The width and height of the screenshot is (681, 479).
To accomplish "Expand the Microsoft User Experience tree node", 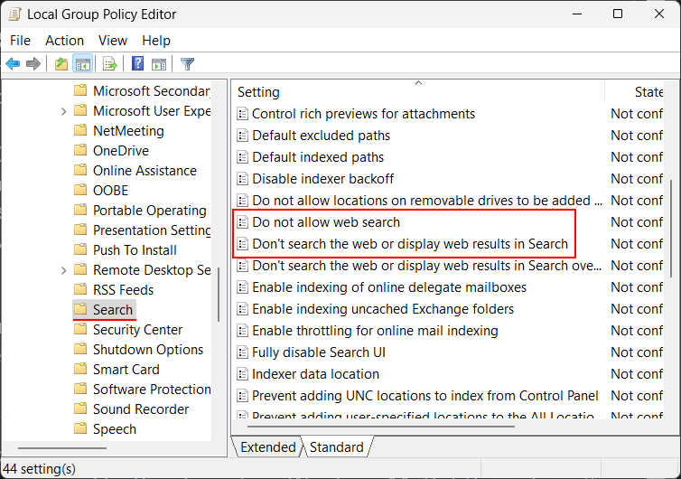I will coord(63,111).
